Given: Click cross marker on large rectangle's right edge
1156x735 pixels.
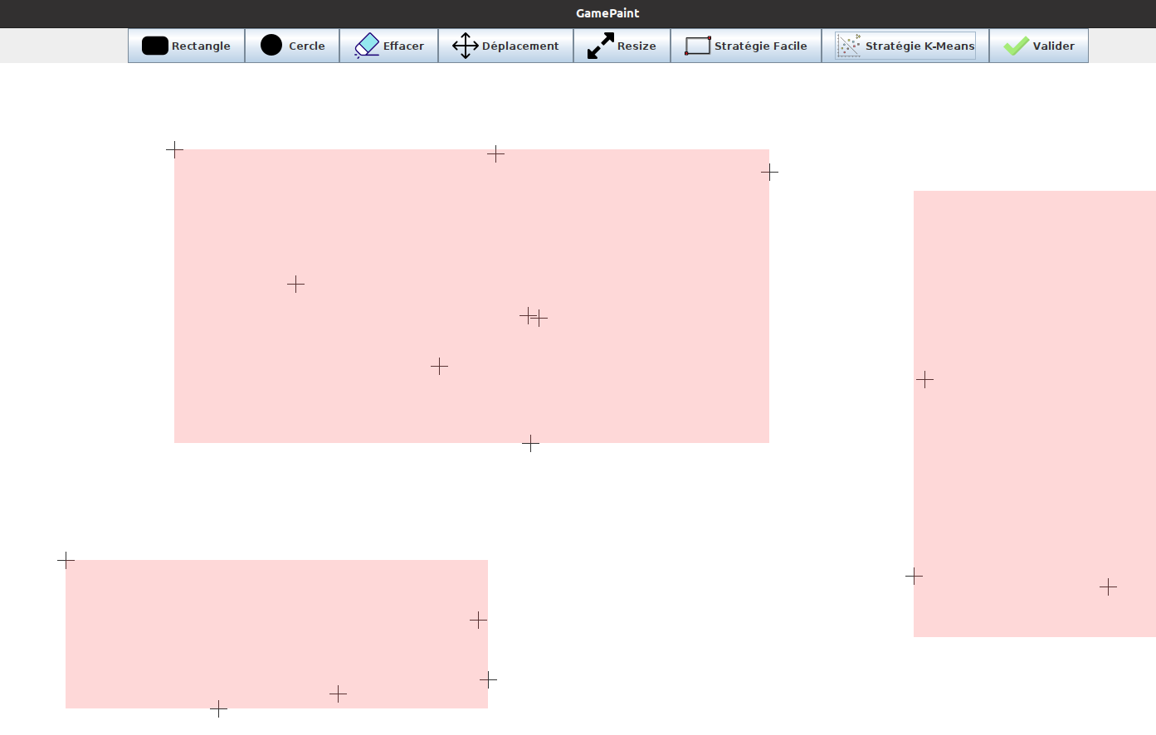Looking at the screenshot, I should pos(769,172).
